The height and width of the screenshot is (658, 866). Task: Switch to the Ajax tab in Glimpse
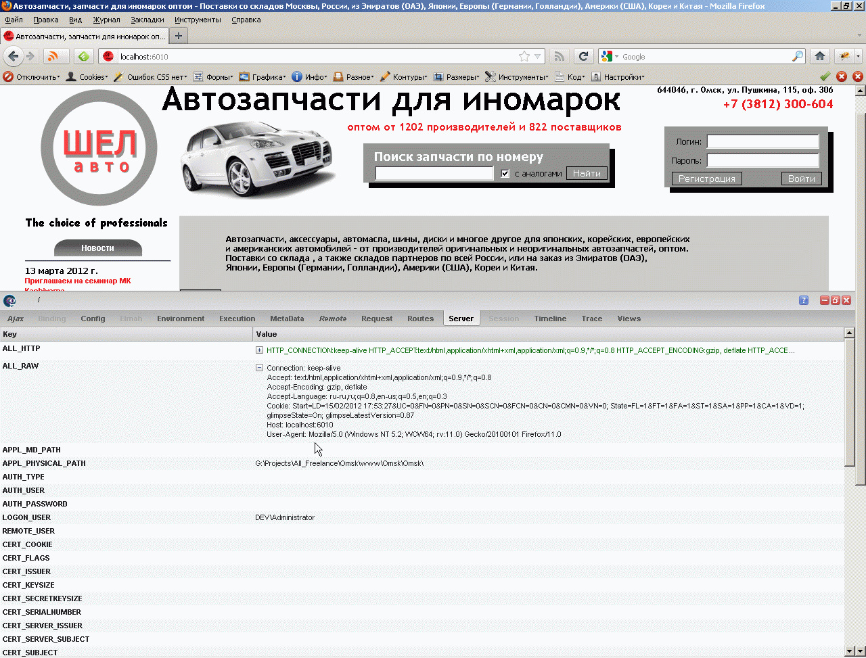(x=16, y=319)
